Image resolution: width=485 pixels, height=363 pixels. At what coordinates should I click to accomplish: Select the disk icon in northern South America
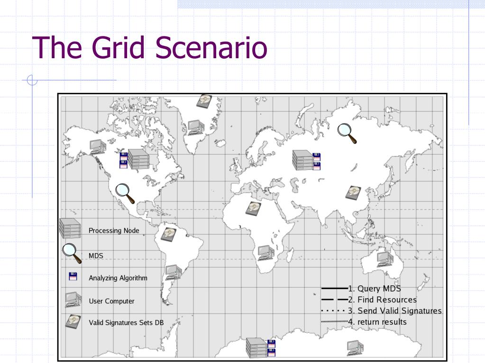pos(169,234)
